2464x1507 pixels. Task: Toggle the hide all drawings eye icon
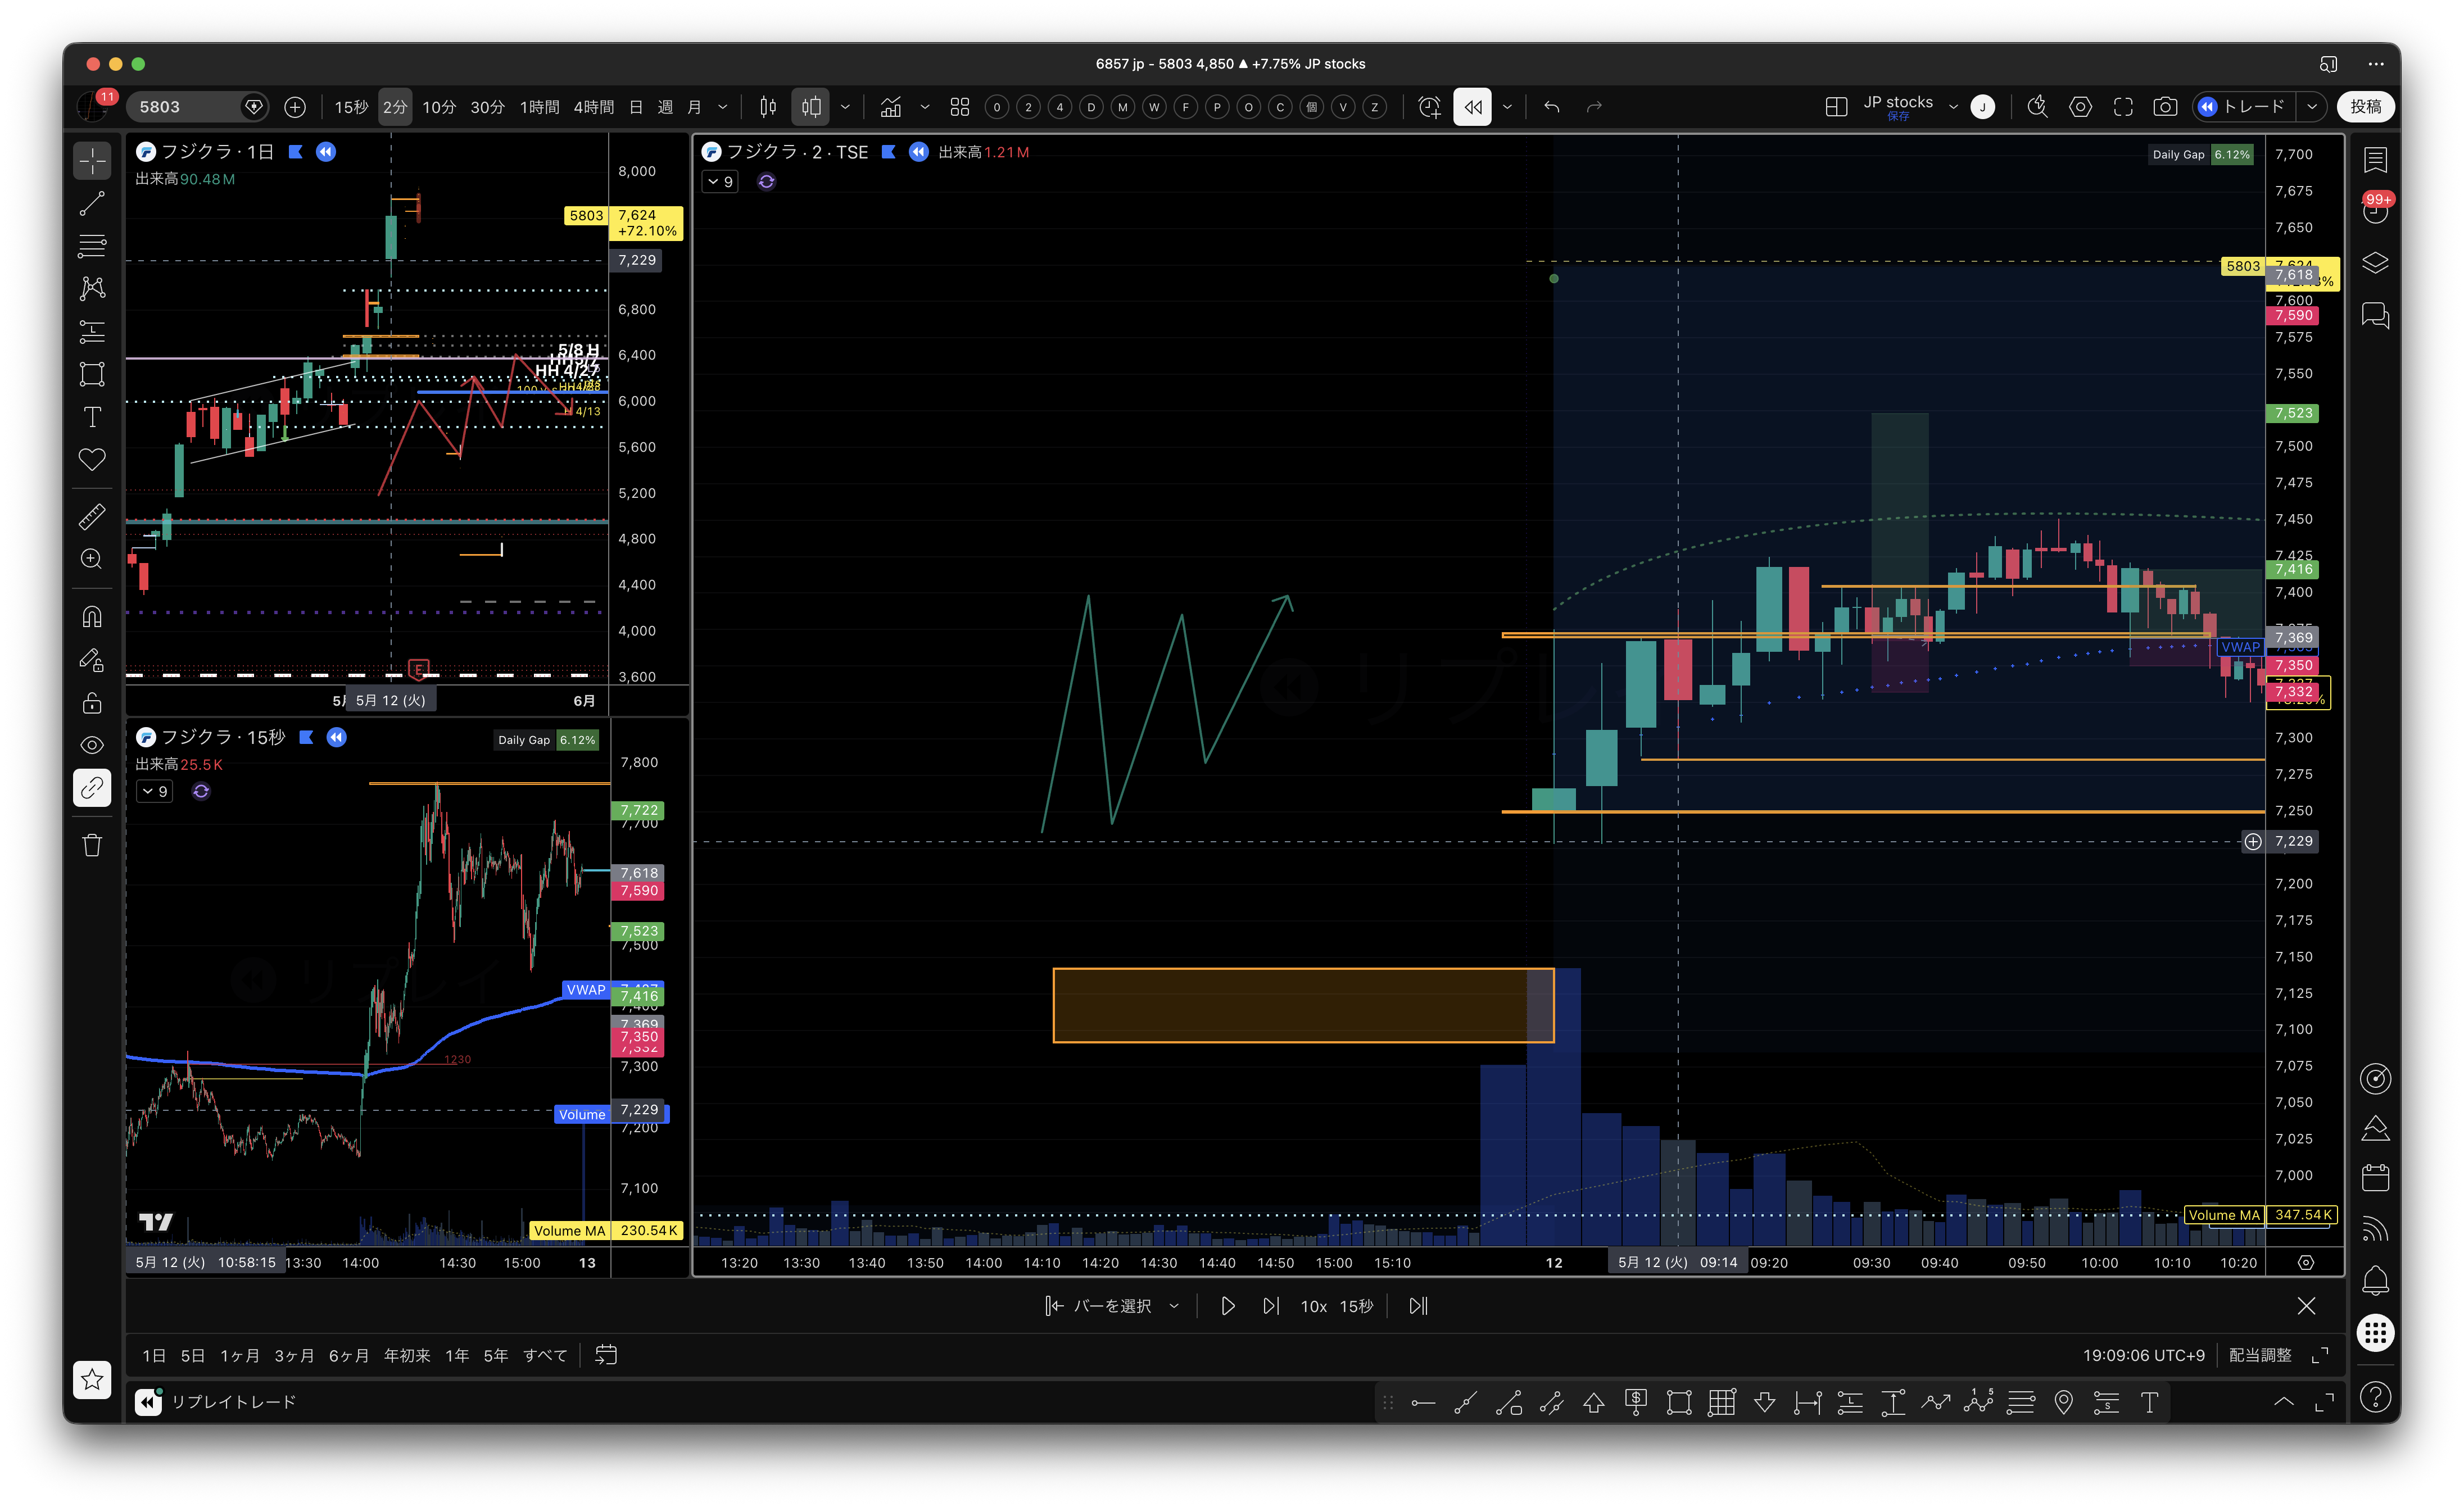click(92, 745)
